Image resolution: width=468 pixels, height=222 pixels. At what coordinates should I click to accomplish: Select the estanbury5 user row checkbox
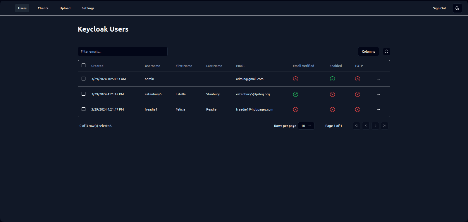[x=84, y=94]
